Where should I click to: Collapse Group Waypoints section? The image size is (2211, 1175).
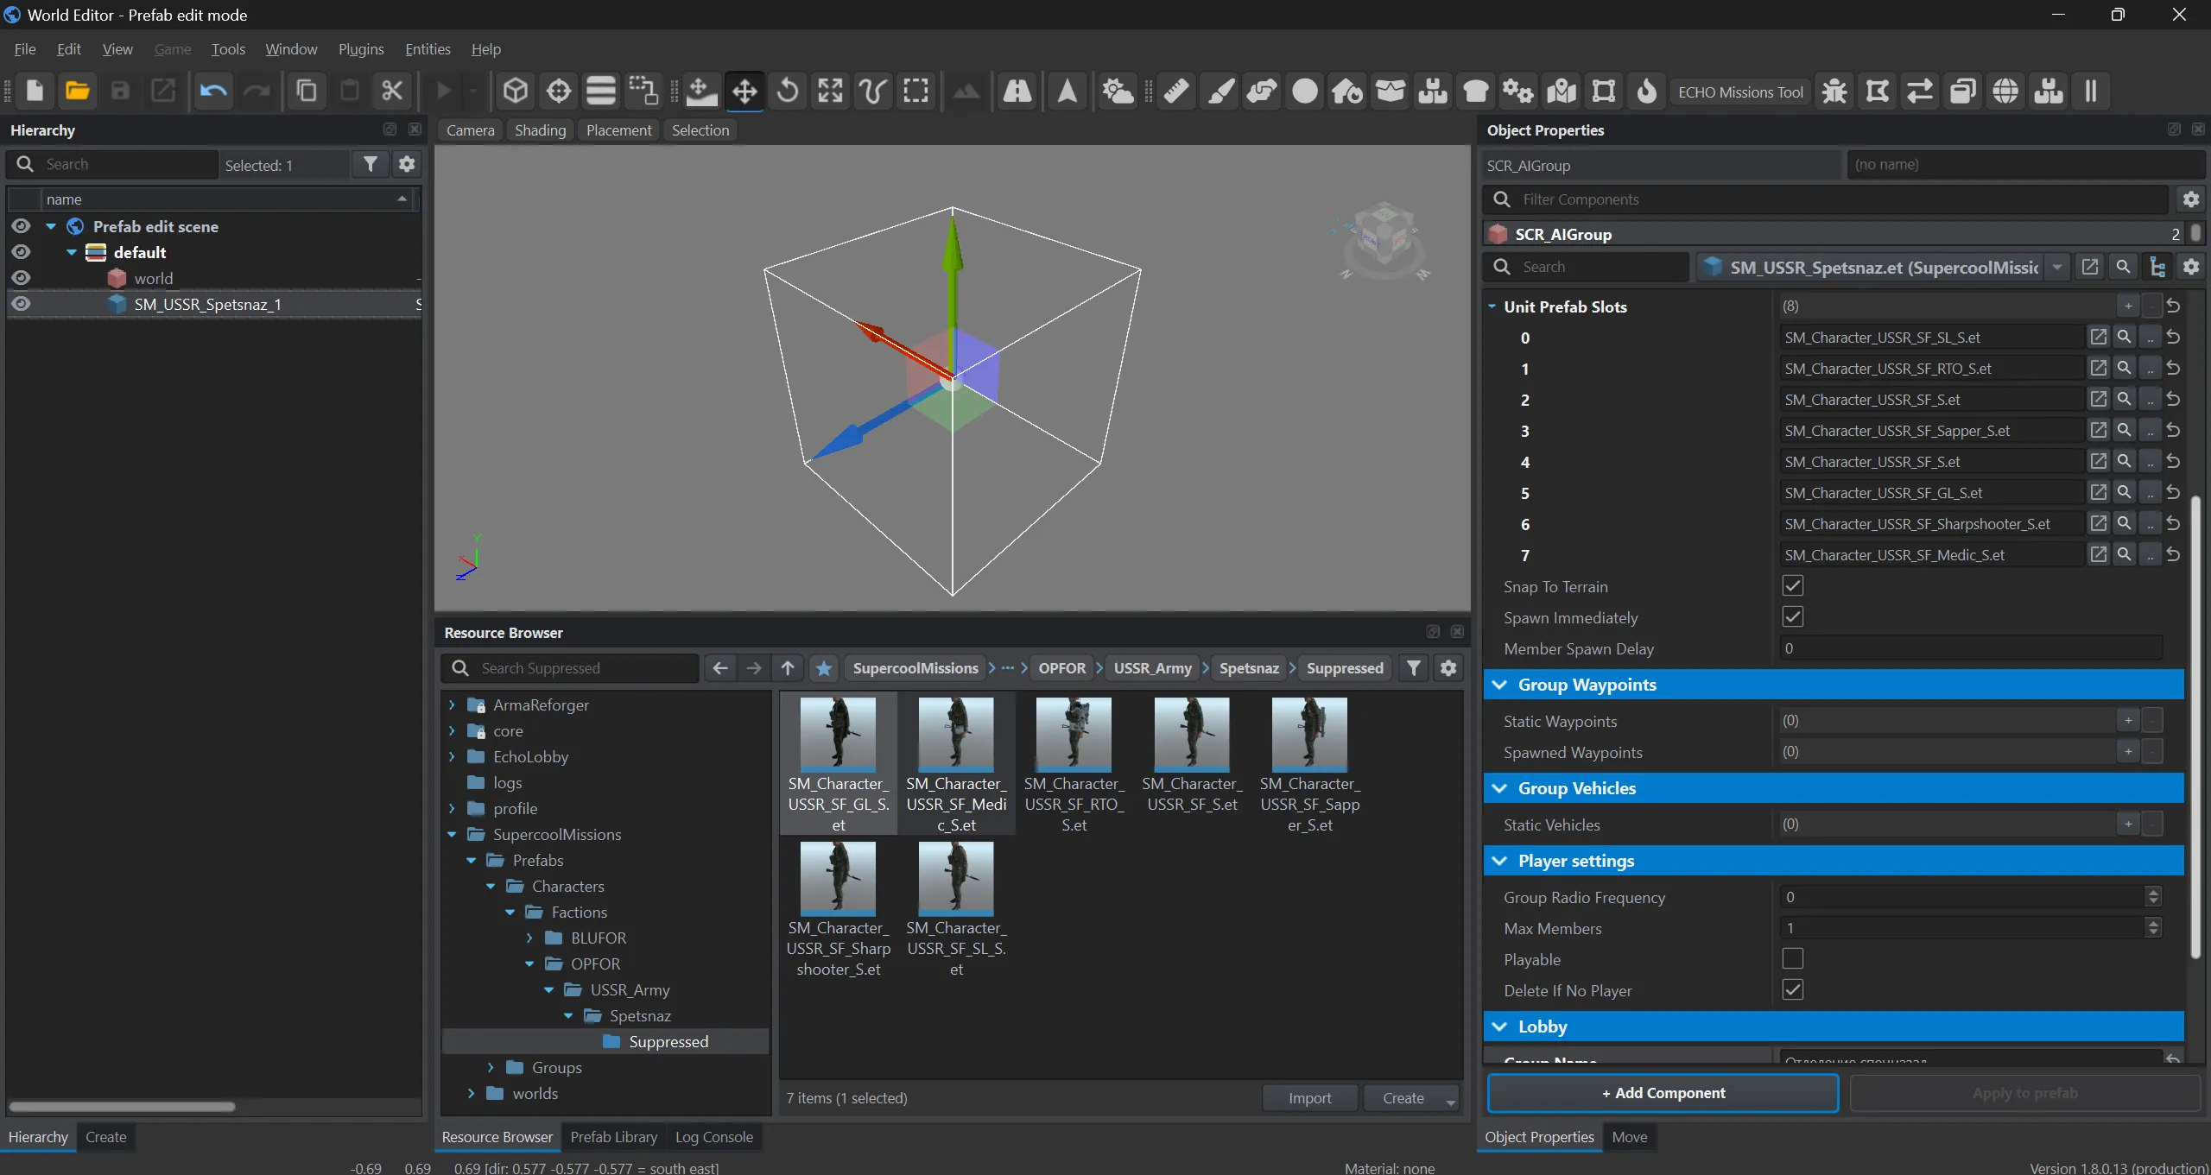point(1500,685)
